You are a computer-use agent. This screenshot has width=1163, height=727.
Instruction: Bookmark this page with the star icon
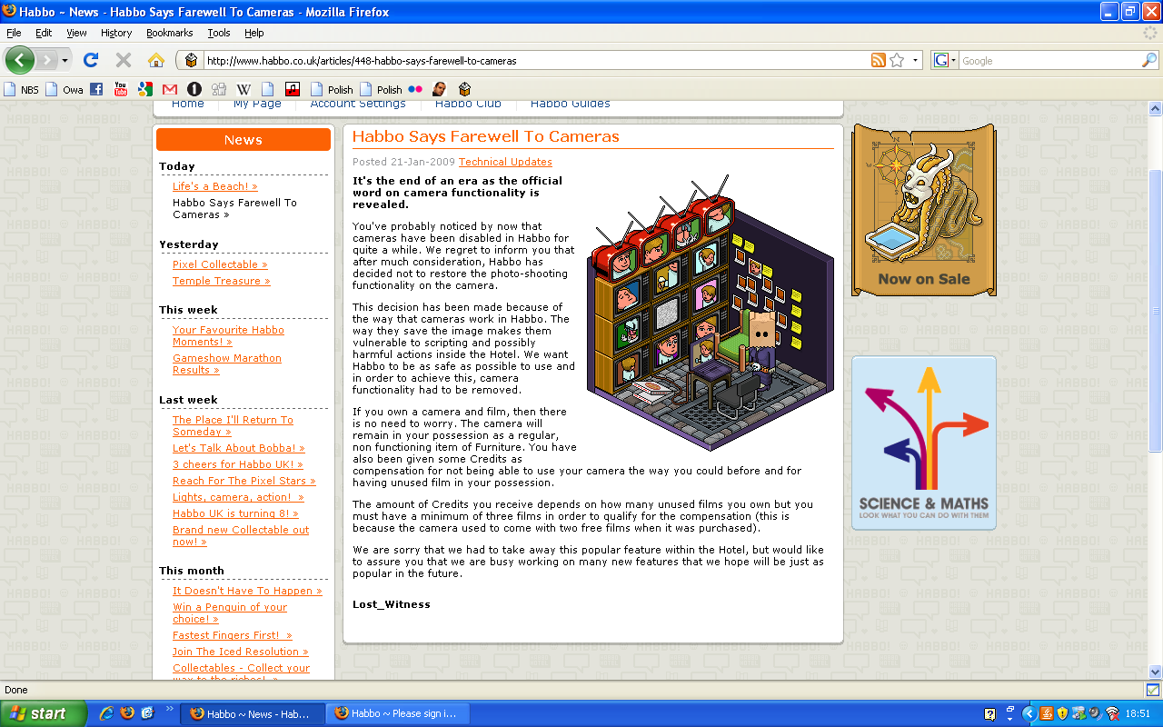pyautogui.click(x=897, y=61)
